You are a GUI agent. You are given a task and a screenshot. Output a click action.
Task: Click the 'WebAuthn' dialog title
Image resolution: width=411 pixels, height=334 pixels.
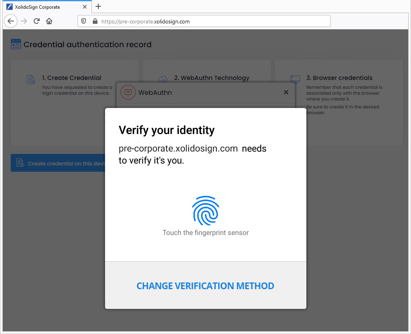click(x=155, y=92)
